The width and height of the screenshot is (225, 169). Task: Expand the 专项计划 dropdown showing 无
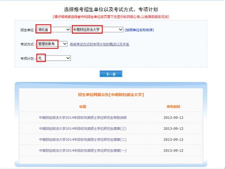[x=53, y=58]
